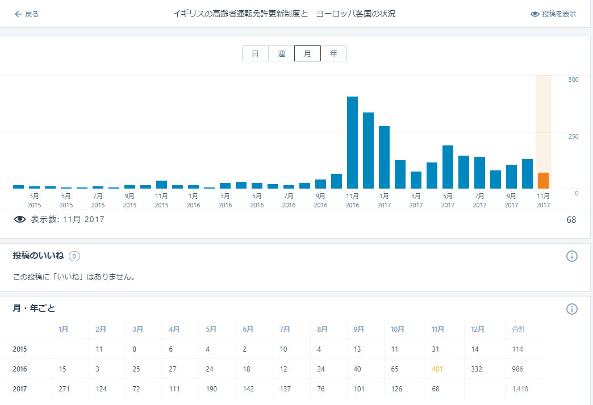Switch chart to 年 (year) view

pos(333,53)
